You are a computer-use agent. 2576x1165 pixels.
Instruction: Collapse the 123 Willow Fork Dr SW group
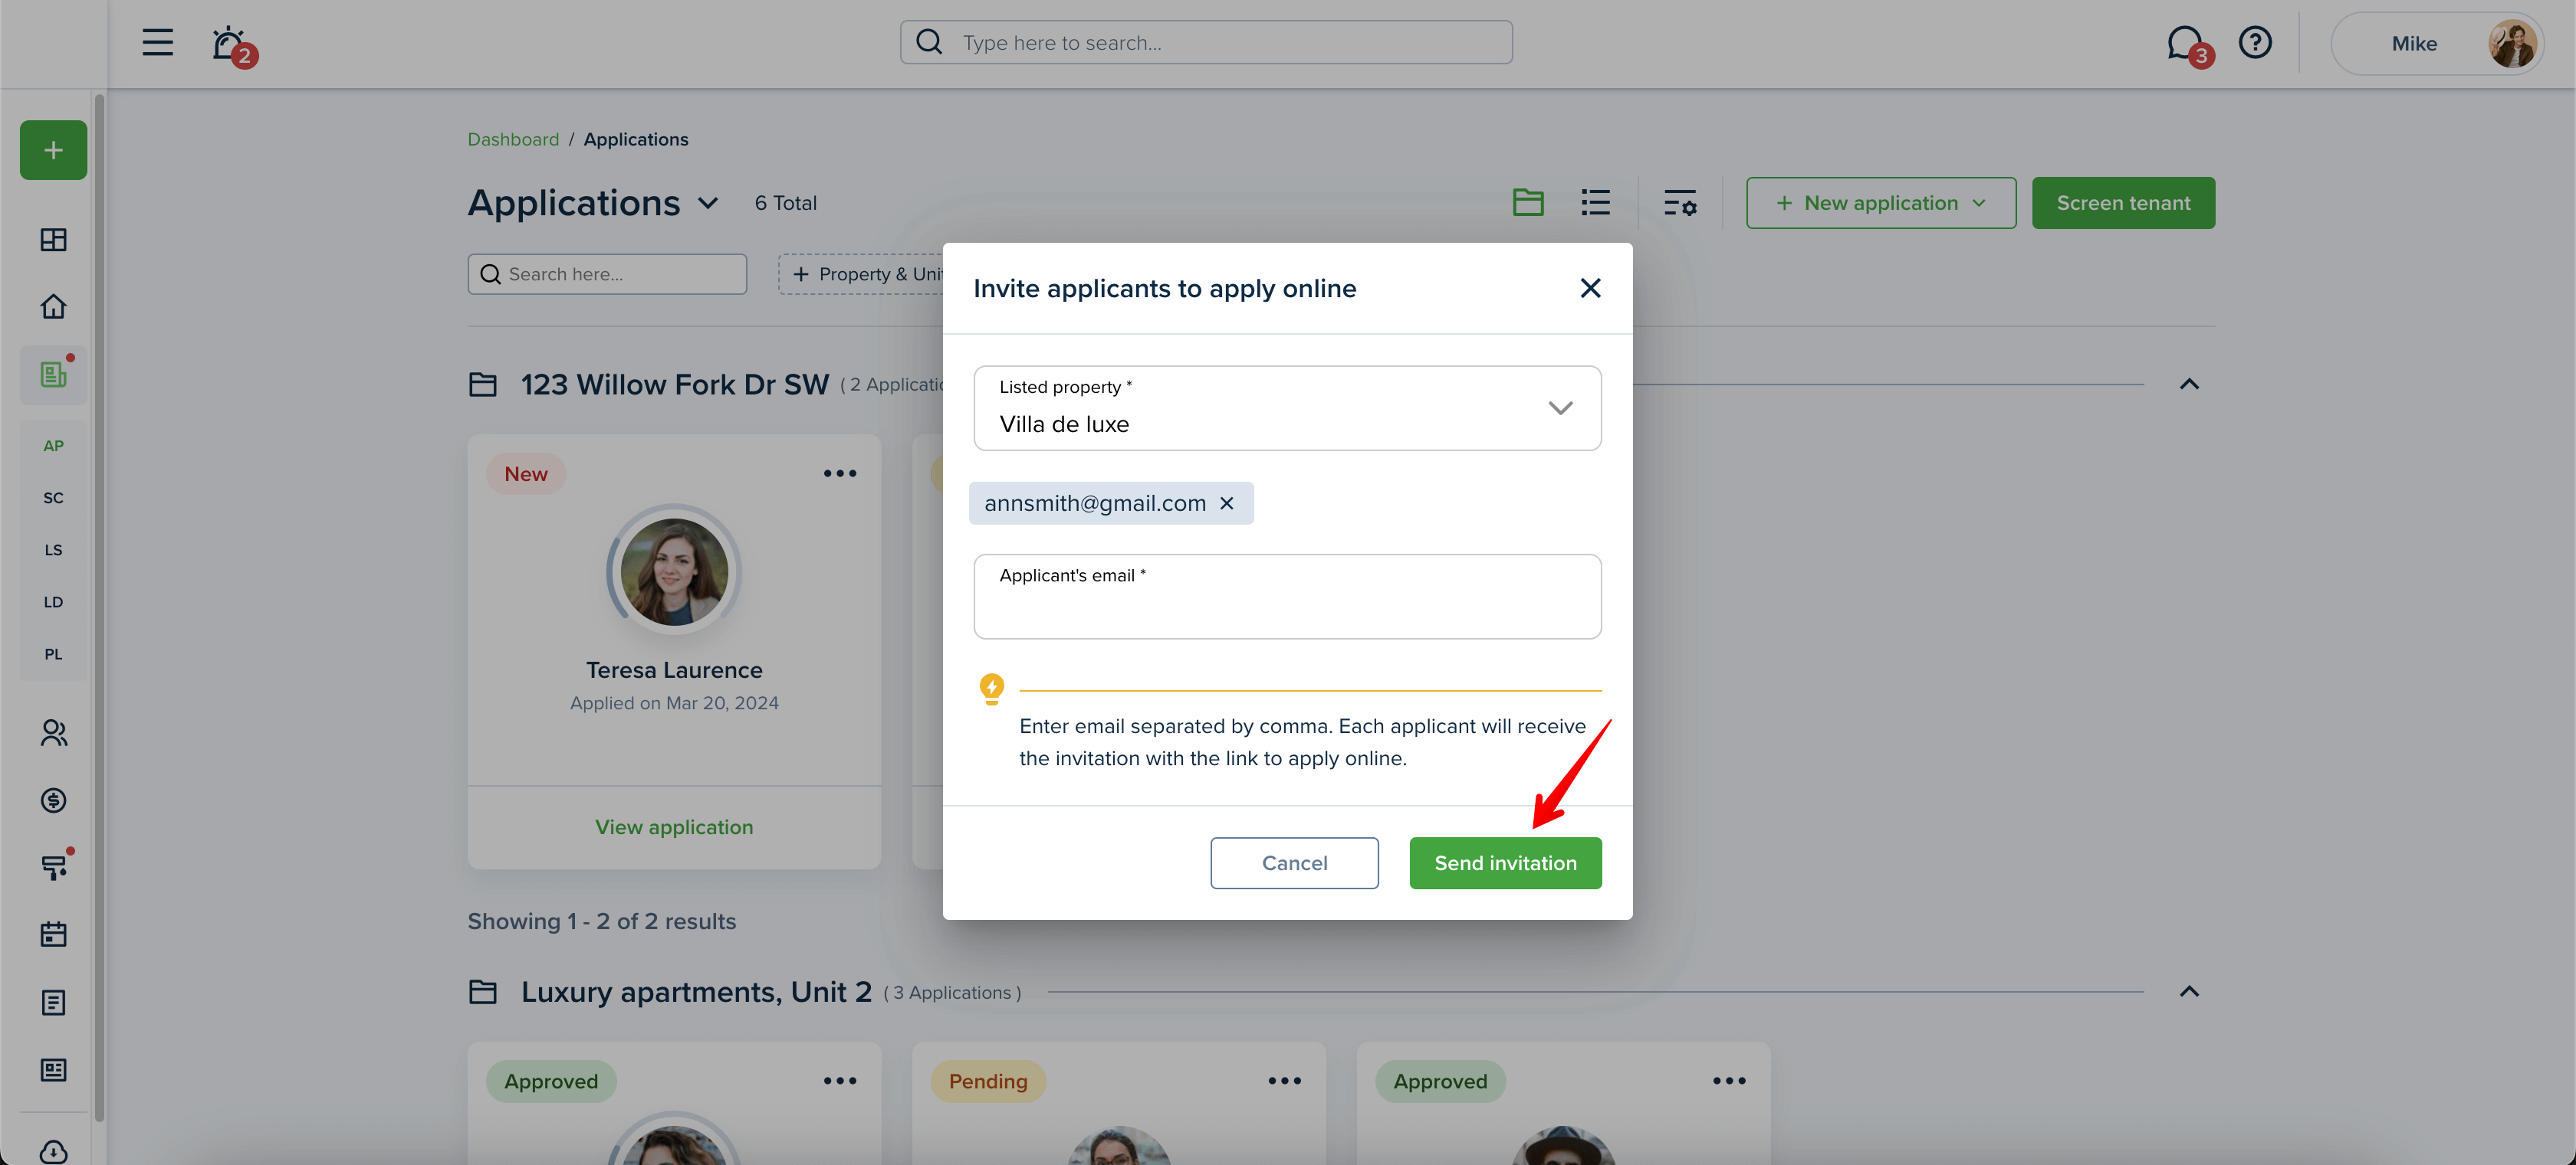(x=2188, y=385)
